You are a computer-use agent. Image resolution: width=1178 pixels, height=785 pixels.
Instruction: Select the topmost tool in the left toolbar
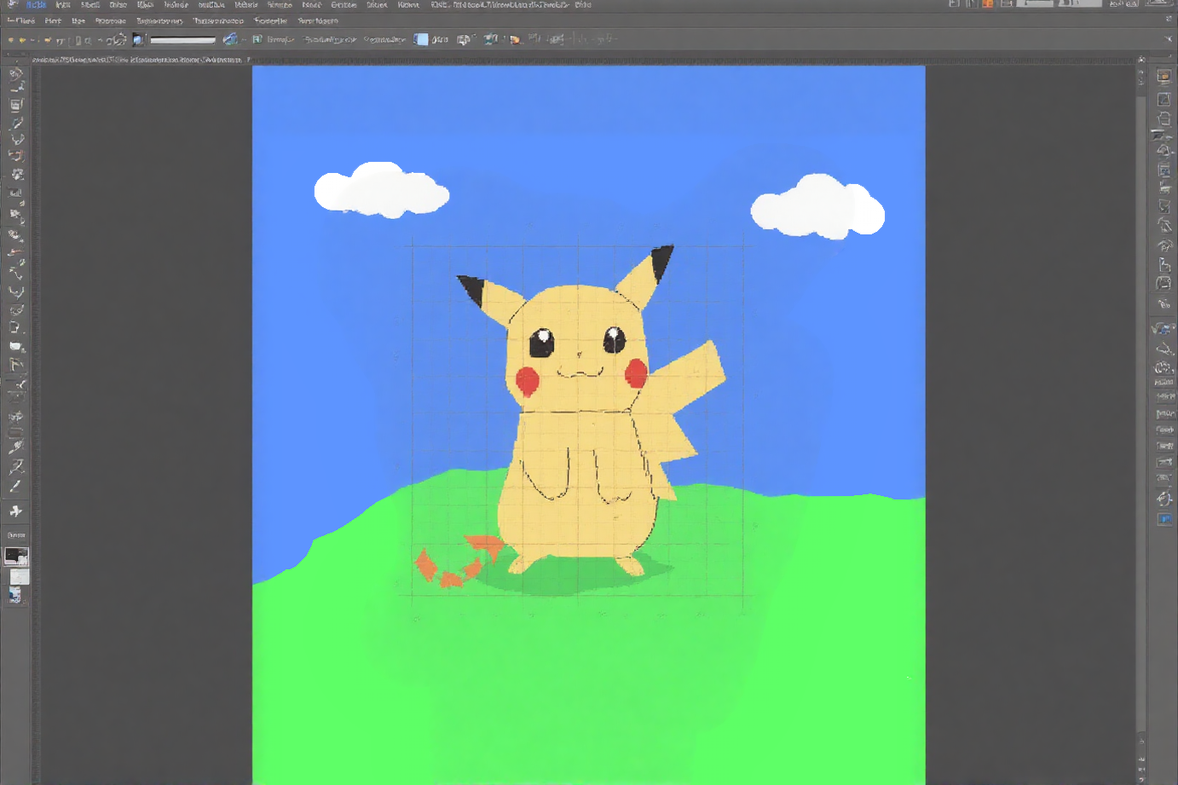click(x=15, y=73)
